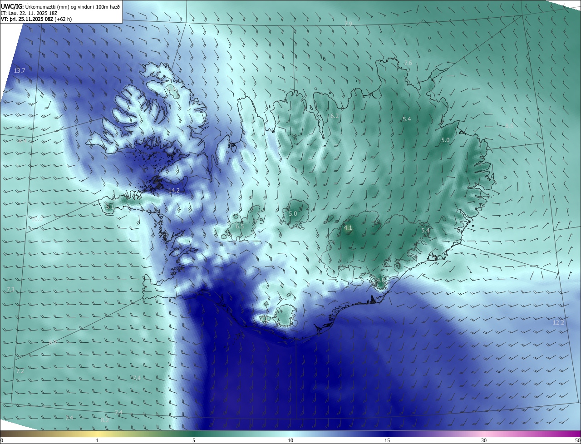The width and height of the screenshot is (581, 444).
Task: Click the 8.2 value label near the colour scale
Action: tap(105, 420)
